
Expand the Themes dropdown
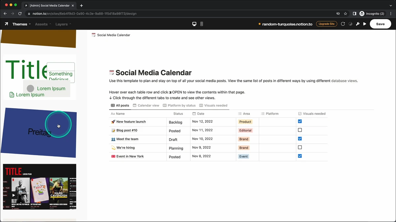tap(21, 24)
